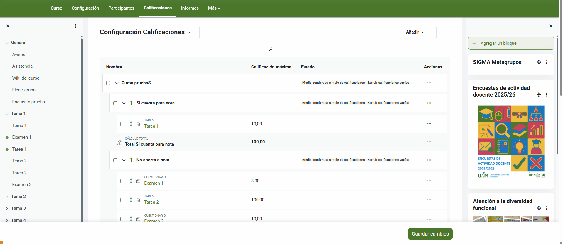Open the Participantes tab

click(121, 8)
